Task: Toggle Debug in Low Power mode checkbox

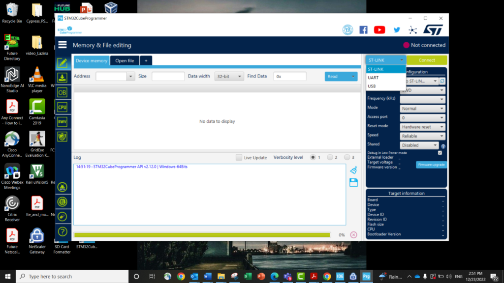Action: point(440,153)
